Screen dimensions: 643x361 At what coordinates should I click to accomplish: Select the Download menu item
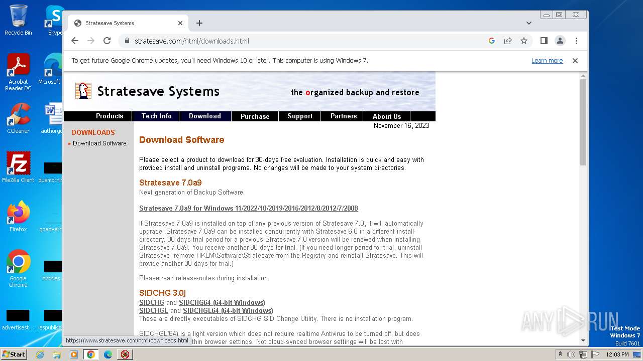(205, 116)
